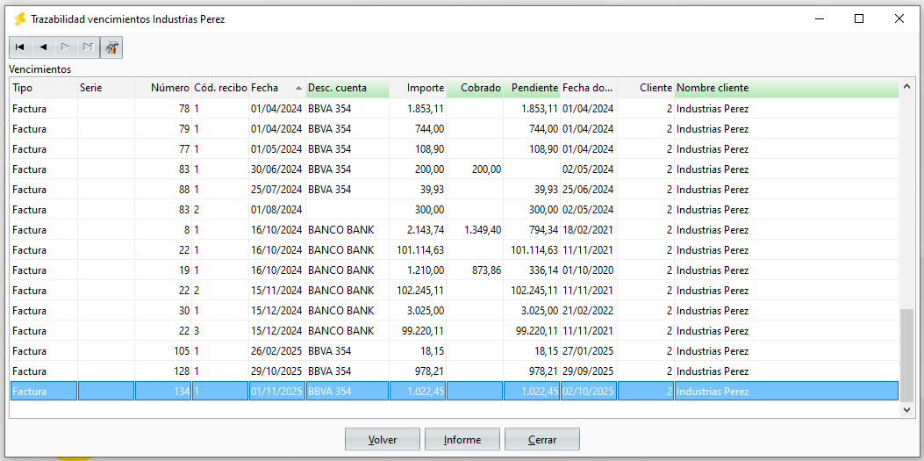Click the Desc. cuenta column header

[x=347, y=88]
